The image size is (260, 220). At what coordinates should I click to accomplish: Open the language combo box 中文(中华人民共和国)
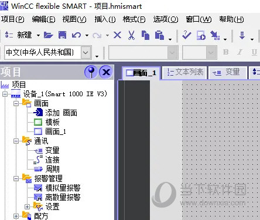point(86,52)
